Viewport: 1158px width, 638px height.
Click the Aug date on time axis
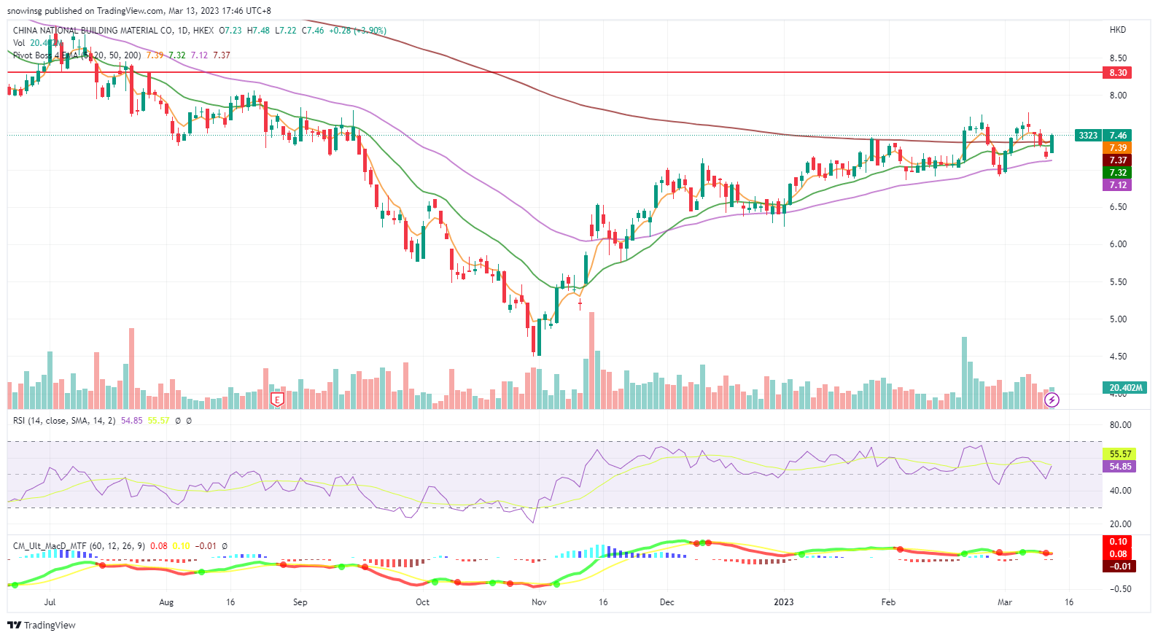pyautogui.click(x=166, y=602)
